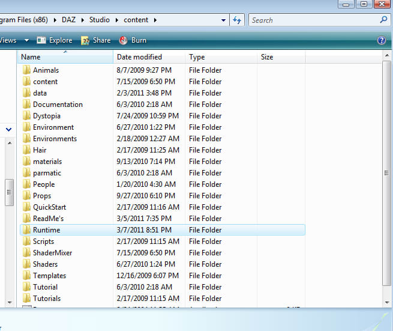The height and width of the screenshot is (331, 393).
Task: Click the materials folder icon
Action: coord(26,162)
